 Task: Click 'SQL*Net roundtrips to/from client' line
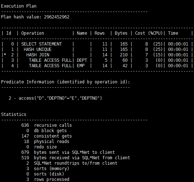coord(72,163)
